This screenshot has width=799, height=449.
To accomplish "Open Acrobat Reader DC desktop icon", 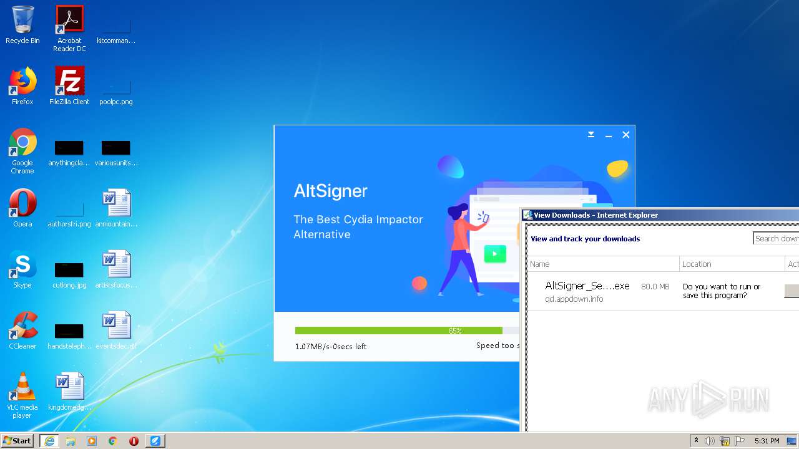I will point(69,29).
